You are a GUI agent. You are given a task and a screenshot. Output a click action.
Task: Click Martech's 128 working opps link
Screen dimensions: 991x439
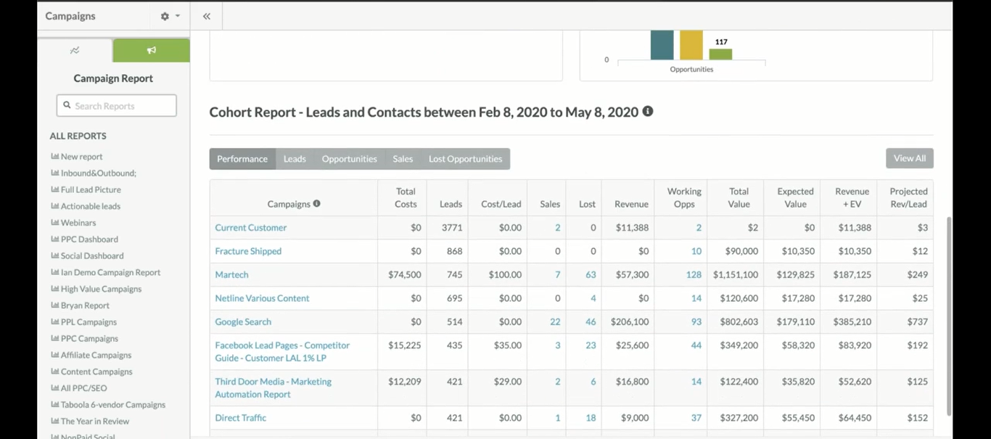(x=694, y=275)
